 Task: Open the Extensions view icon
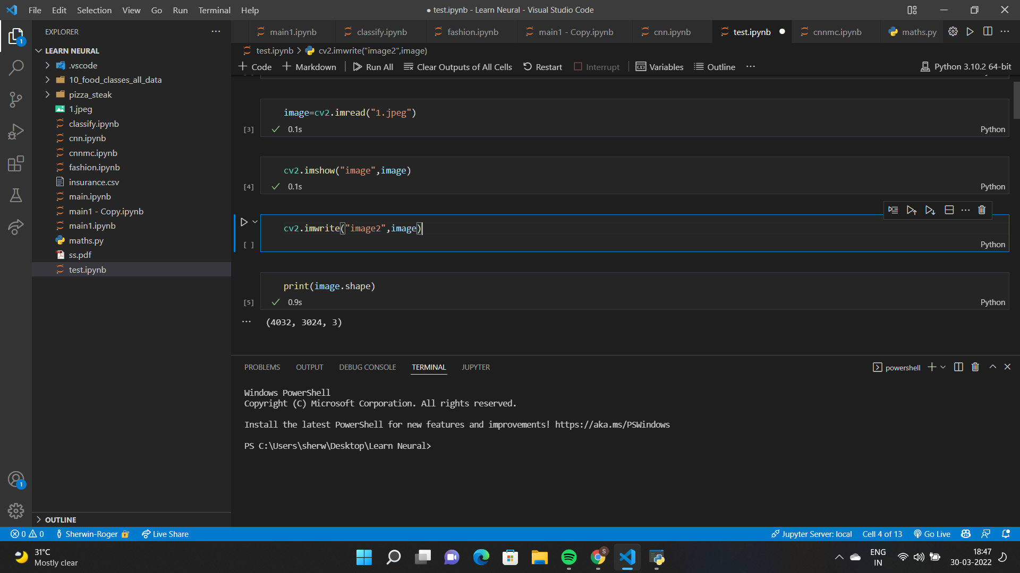tap(16, 163)
